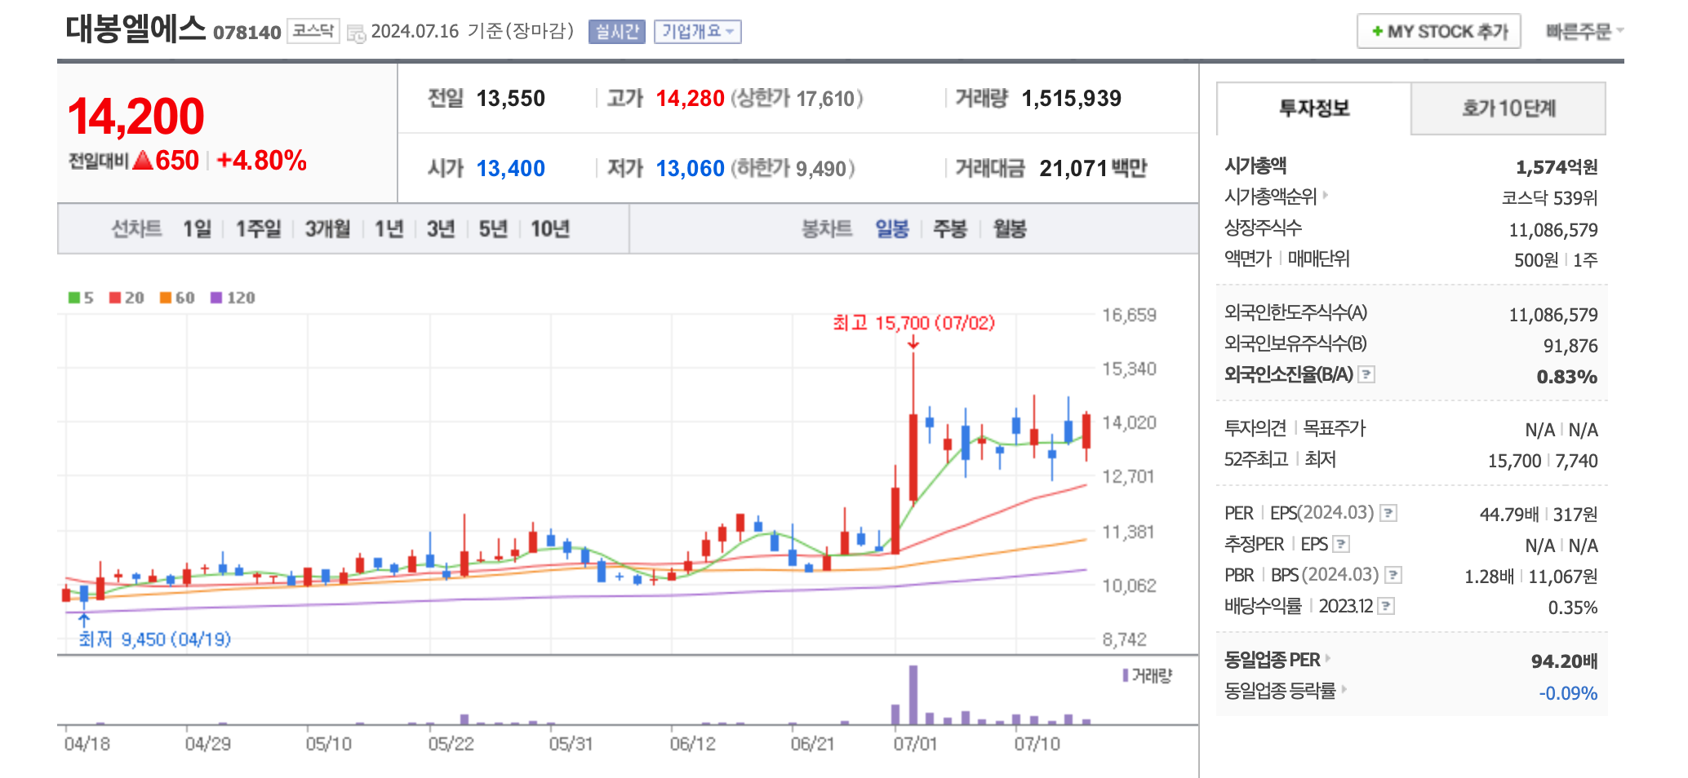The image size is (1688, 778).
Task: Click the tallest volume bar near 07/01
Action: 913,695
